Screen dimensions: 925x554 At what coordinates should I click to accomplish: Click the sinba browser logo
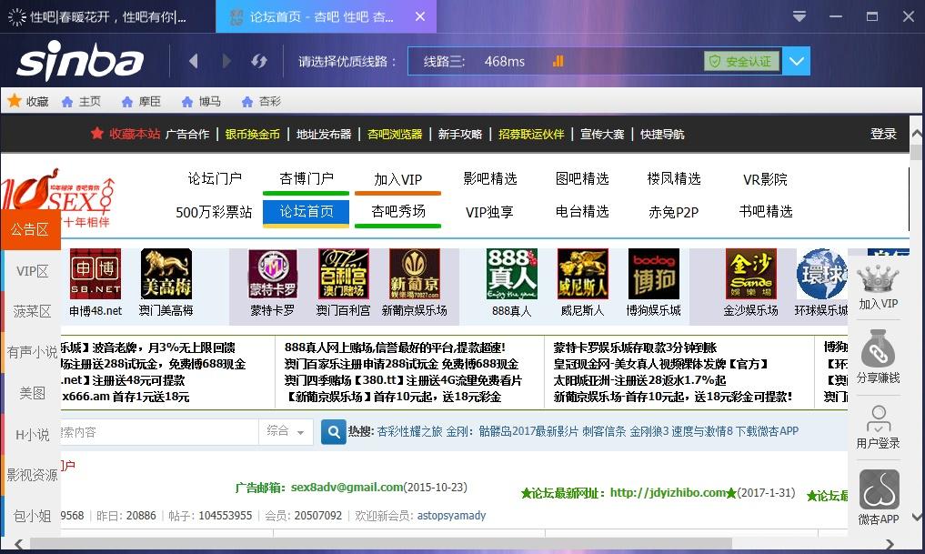(80, 61)
